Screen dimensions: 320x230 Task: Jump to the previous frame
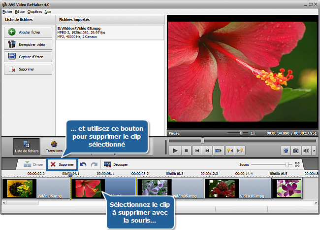[197, 151]
